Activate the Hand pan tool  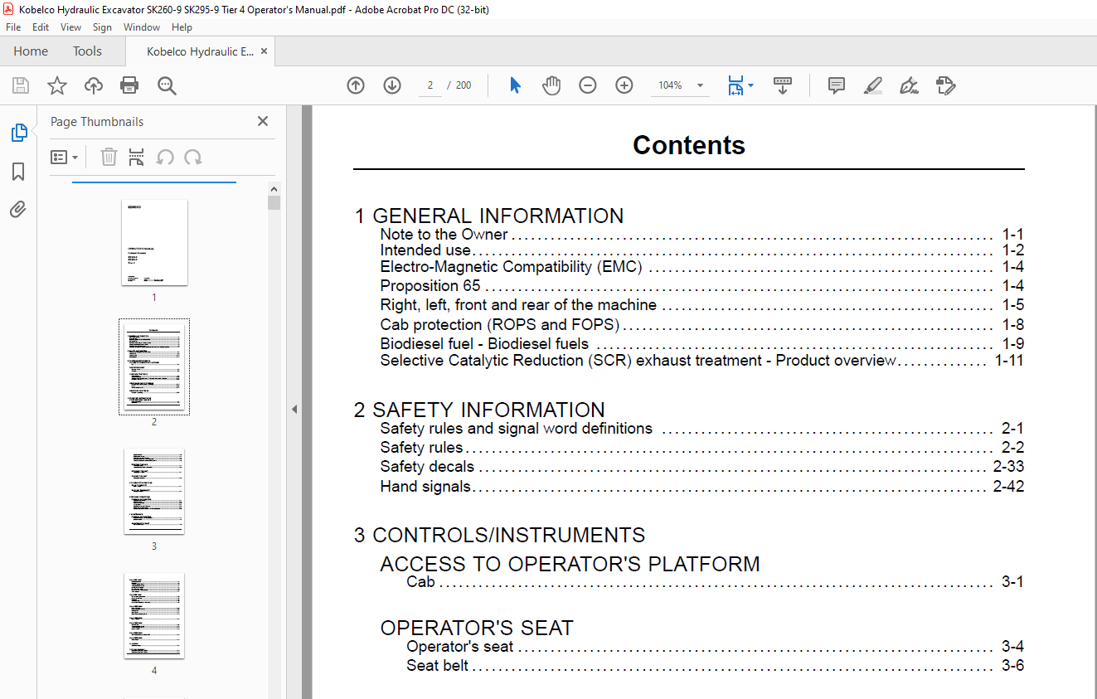pyautogui.click(x=551, y=85)
